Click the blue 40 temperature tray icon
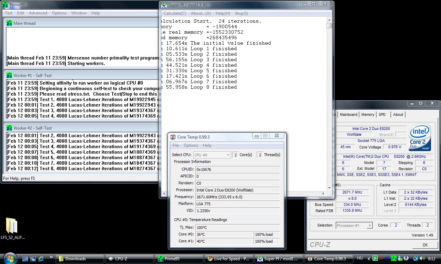Image resolution: width=441 pixels, height=264 pixels. (387, 258)
